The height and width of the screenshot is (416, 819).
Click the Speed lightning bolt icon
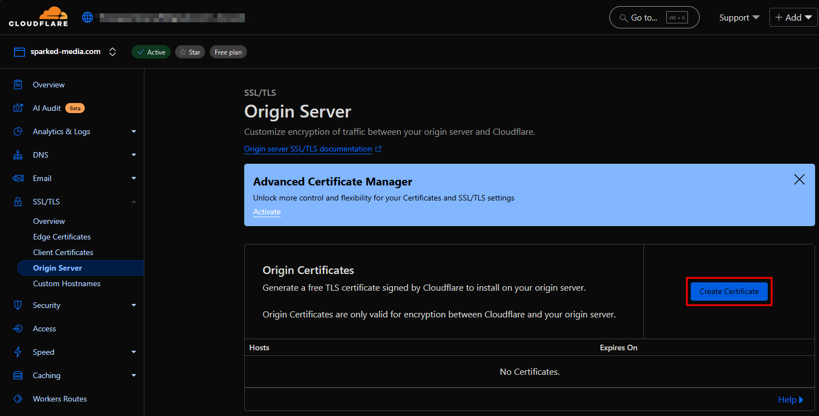pyautogui.click(x=18, y=352)
